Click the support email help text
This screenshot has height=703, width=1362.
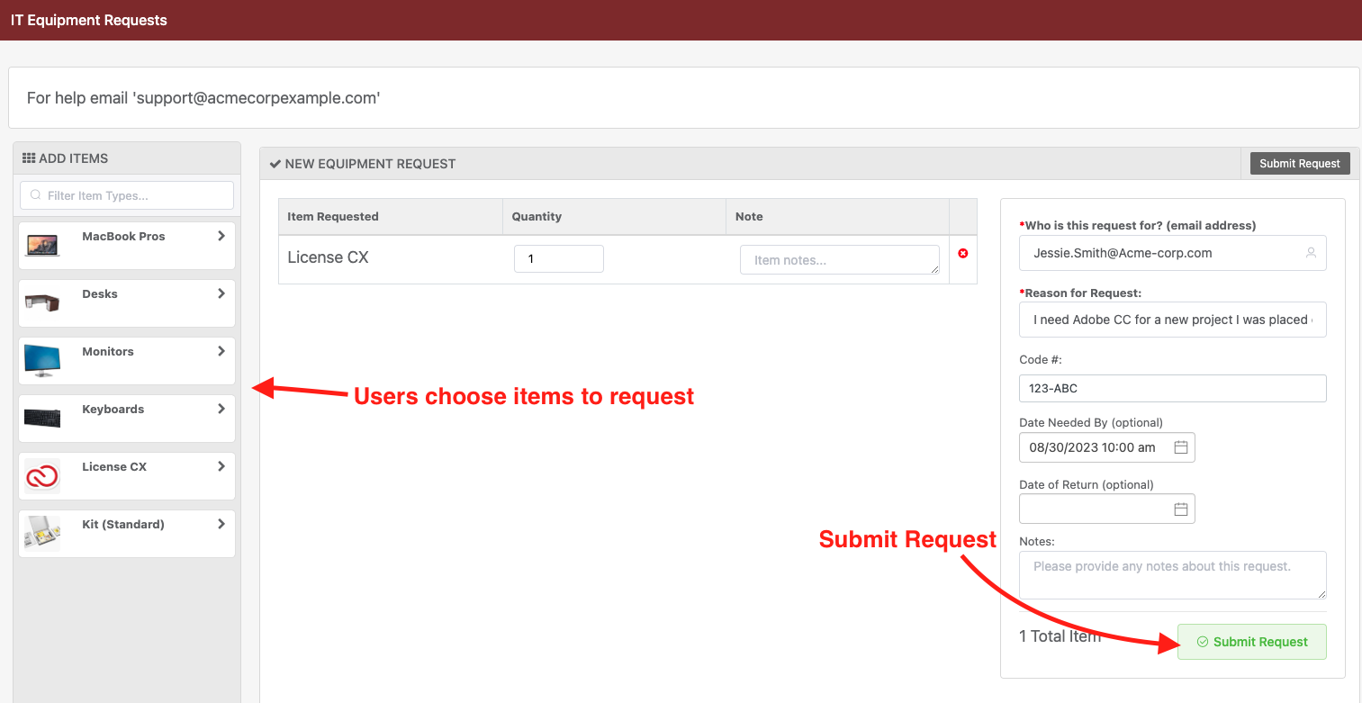[203, 97]
